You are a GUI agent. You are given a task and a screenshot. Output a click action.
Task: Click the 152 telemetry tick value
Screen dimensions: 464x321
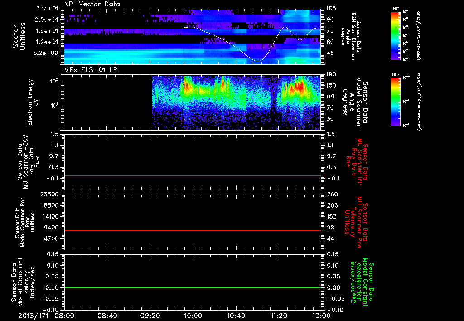point(331,216)
